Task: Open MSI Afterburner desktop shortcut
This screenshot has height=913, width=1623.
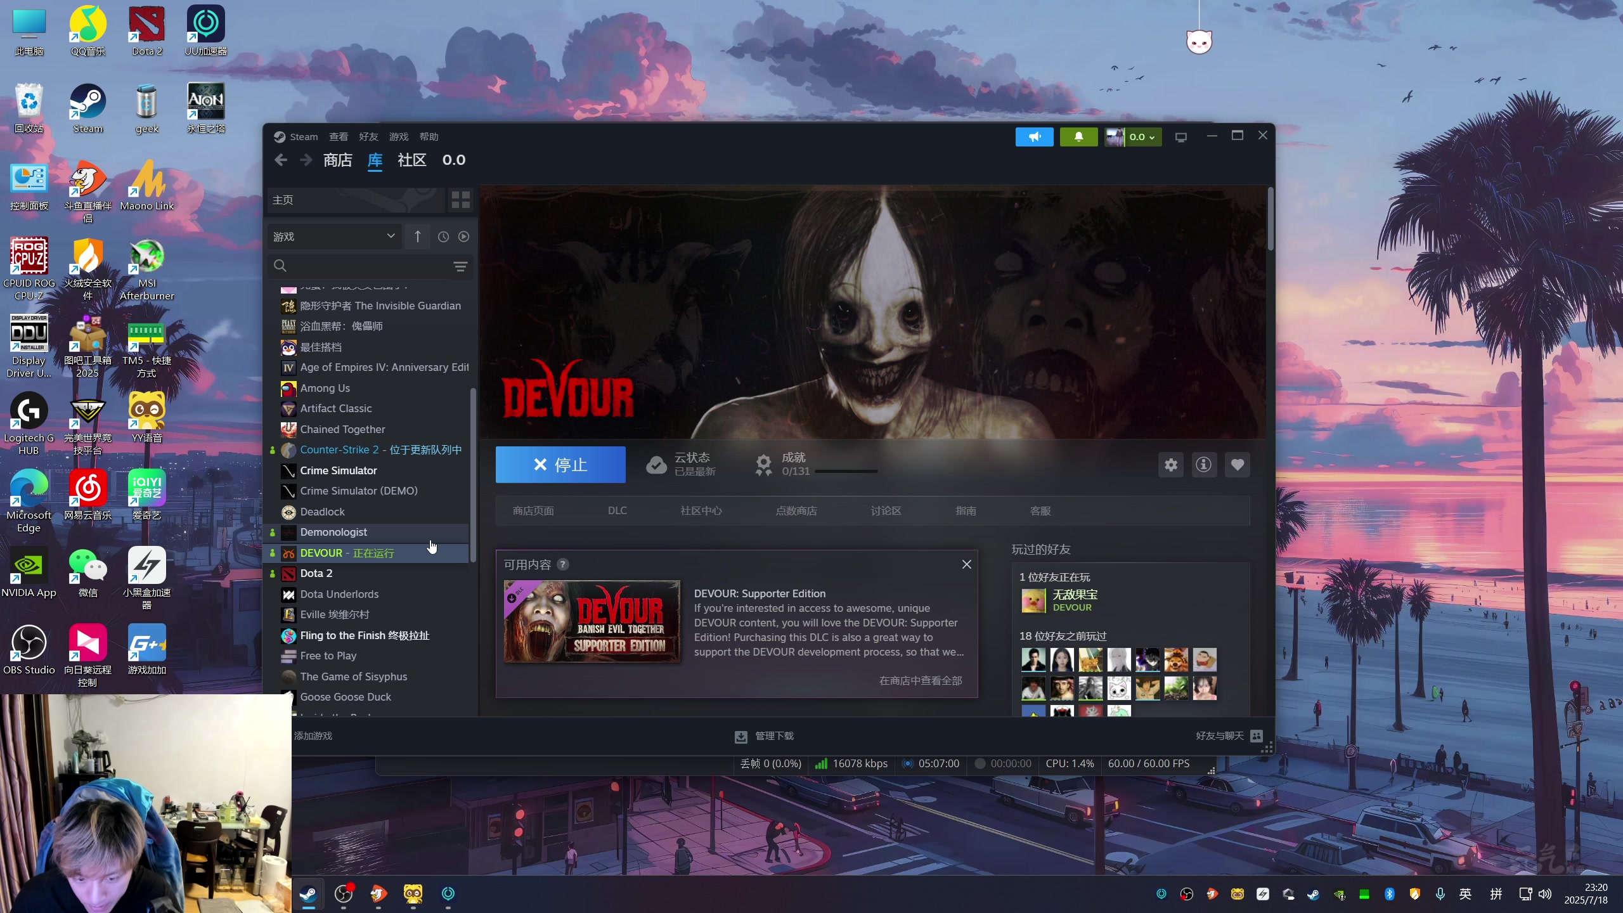Action: 147,269
